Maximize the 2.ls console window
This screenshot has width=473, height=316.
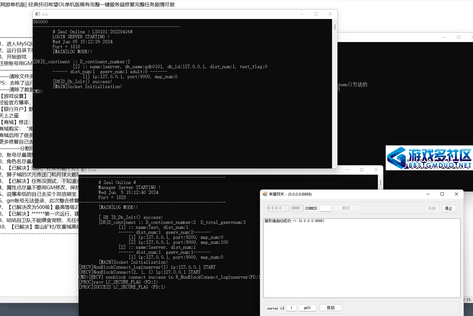[x=316, y=14]
